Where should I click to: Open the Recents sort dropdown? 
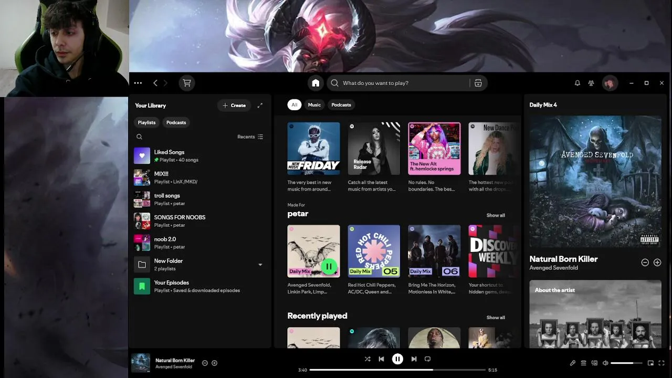250,136
